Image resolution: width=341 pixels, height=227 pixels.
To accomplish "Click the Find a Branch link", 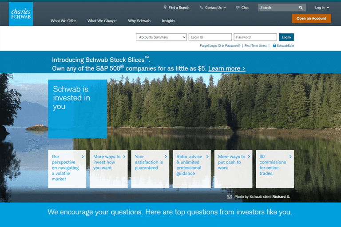I will click(179, 8).
